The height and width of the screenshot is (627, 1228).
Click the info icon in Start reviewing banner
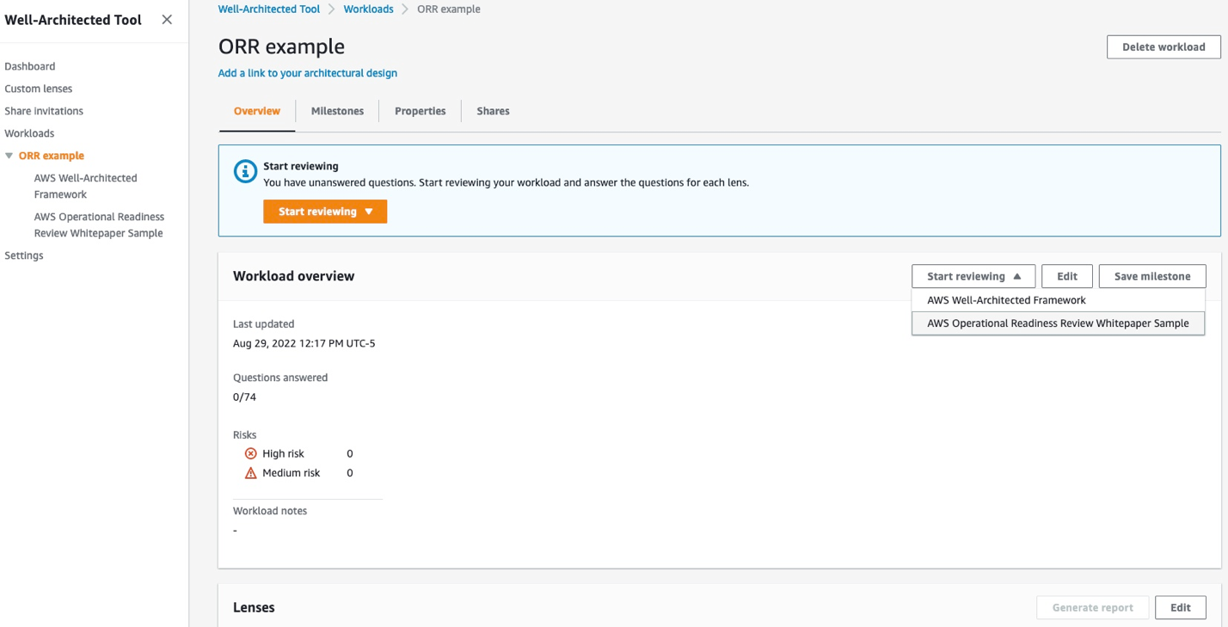point(245,170)
